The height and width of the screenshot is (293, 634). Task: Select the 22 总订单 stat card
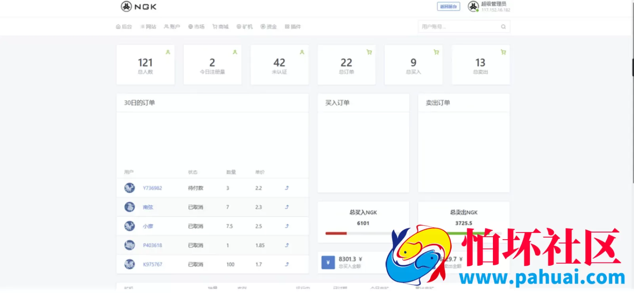coord(346,65)
